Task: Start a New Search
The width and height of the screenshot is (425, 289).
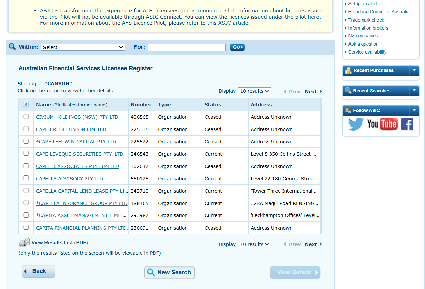Action: point(170,272)
